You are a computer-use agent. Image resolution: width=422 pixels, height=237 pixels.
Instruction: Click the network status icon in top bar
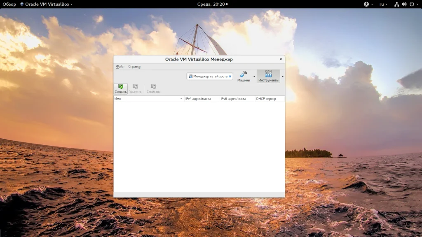pos(396,4)
